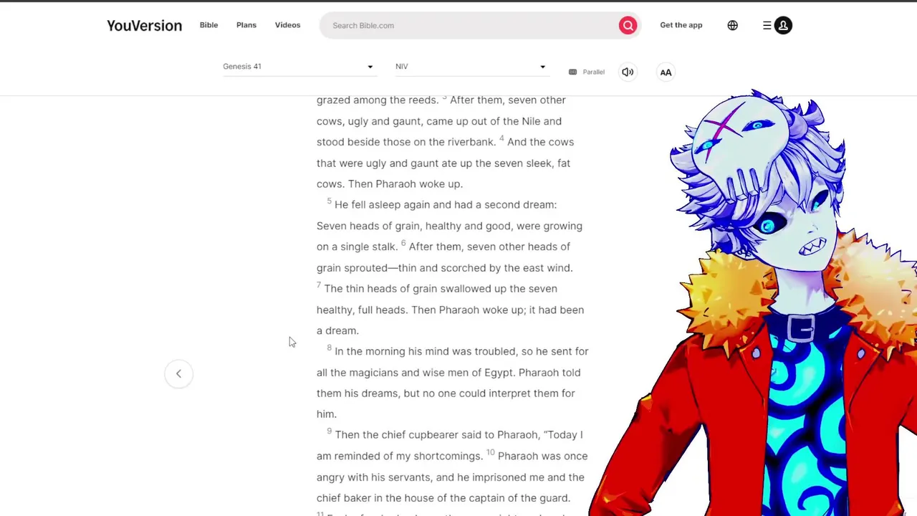Click the red search magnifier icon
The height and width of the screenshot is (516, 917).
[x=628, y=26]
